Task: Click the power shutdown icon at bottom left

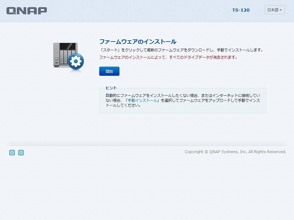Action: pos(11,152)
